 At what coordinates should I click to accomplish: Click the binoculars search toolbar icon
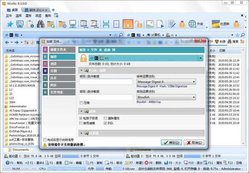tap(40, 24)
